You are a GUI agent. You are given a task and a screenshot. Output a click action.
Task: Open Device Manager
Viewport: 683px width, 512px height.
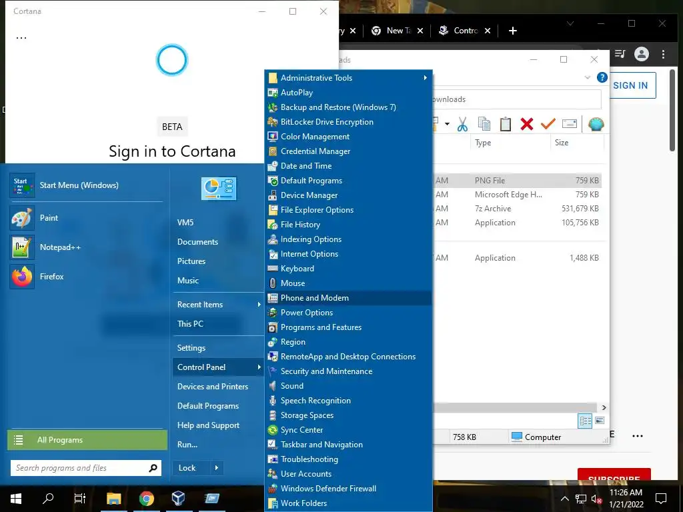(x=348, y=195)
